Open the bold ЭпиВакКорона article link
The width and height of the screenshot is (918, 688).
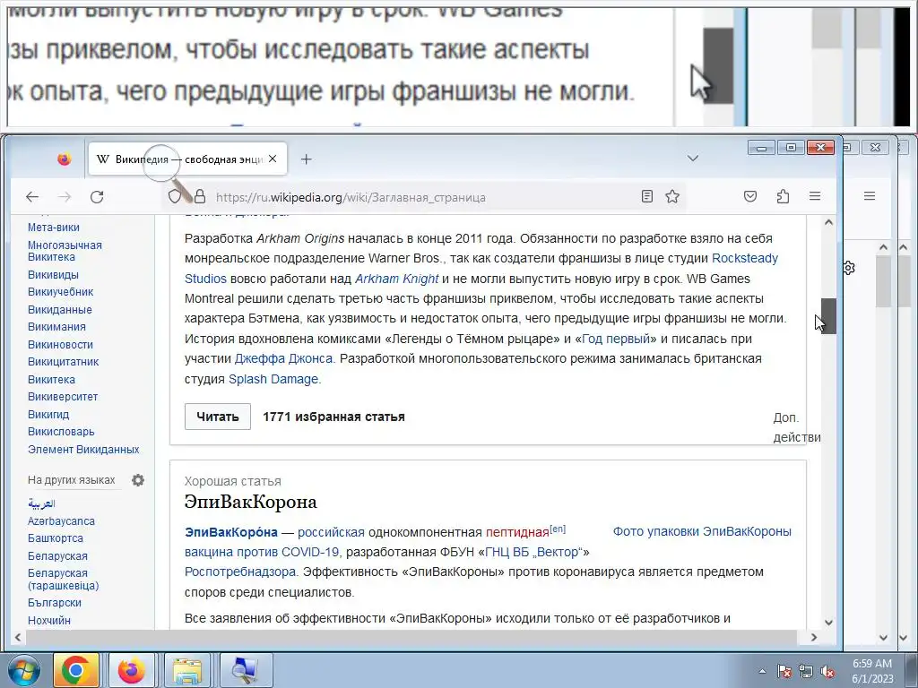(231, 532)
